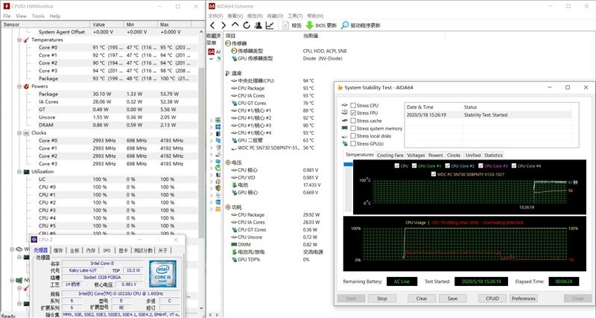Viewport: 596px width, 318px height.
Task: Switch to the Statistics tab
Action: coord(493,155)
